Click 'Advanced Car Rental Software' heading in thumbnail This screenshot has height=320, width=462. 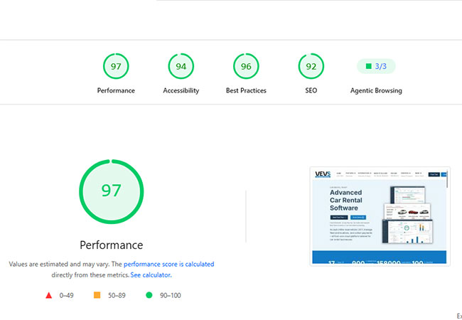tap(346, 200)
